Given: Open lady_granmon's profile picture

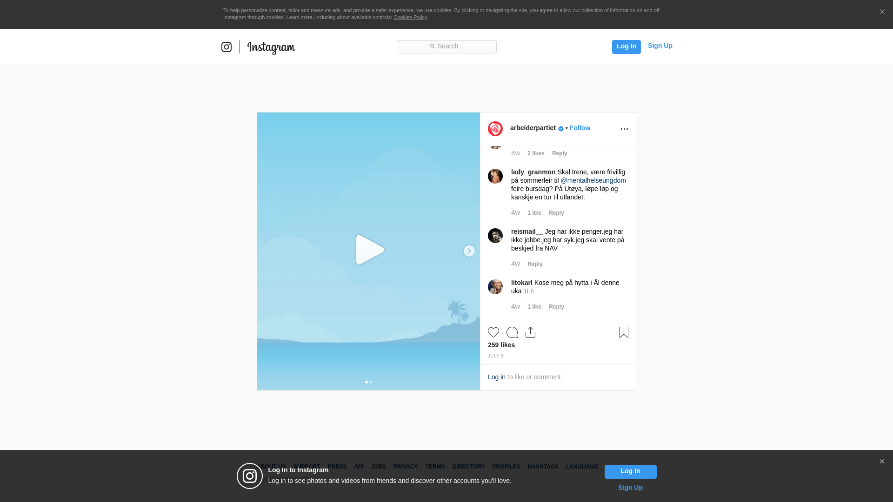Looking at the screenshot, I should coord(495,176).
